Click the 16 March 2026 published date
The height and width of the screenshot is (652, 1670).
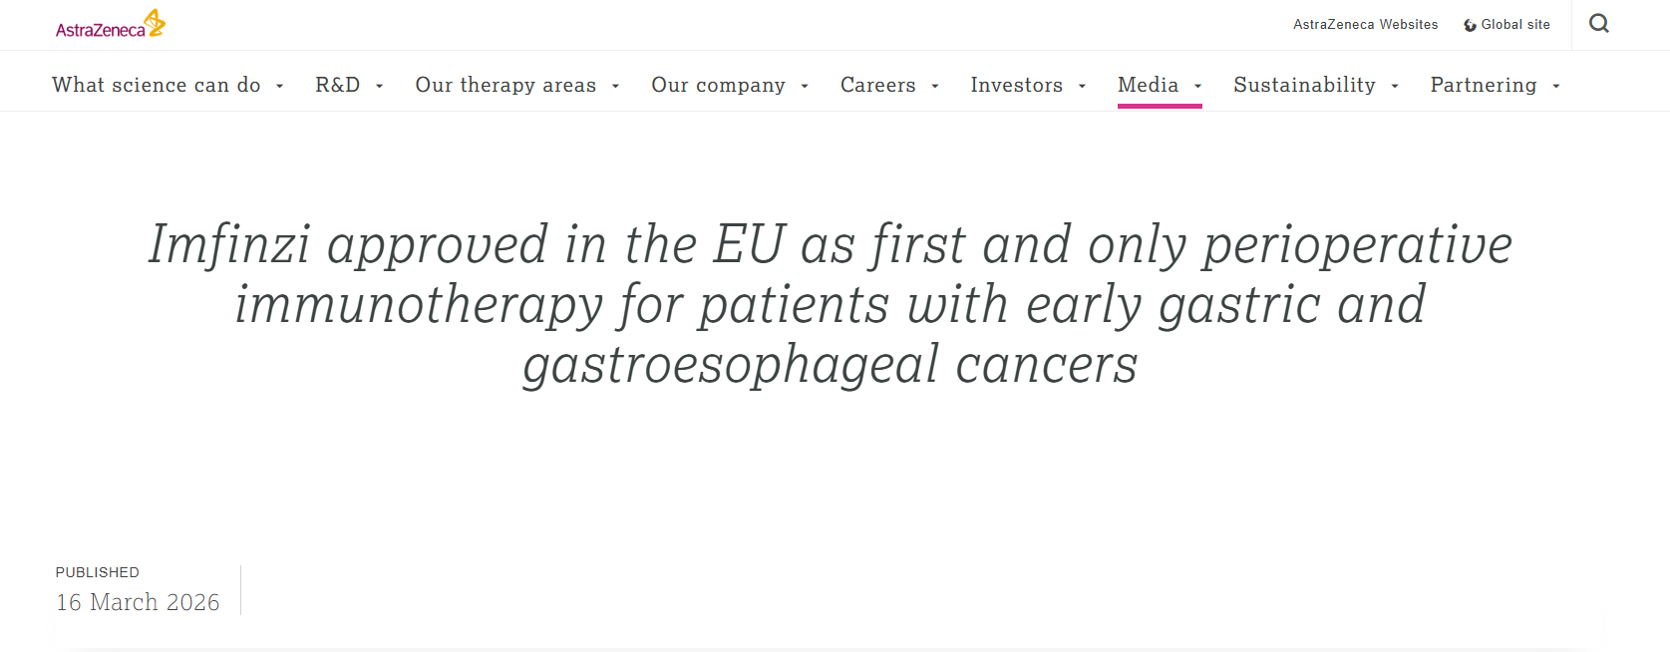click(x=138, y=602)
